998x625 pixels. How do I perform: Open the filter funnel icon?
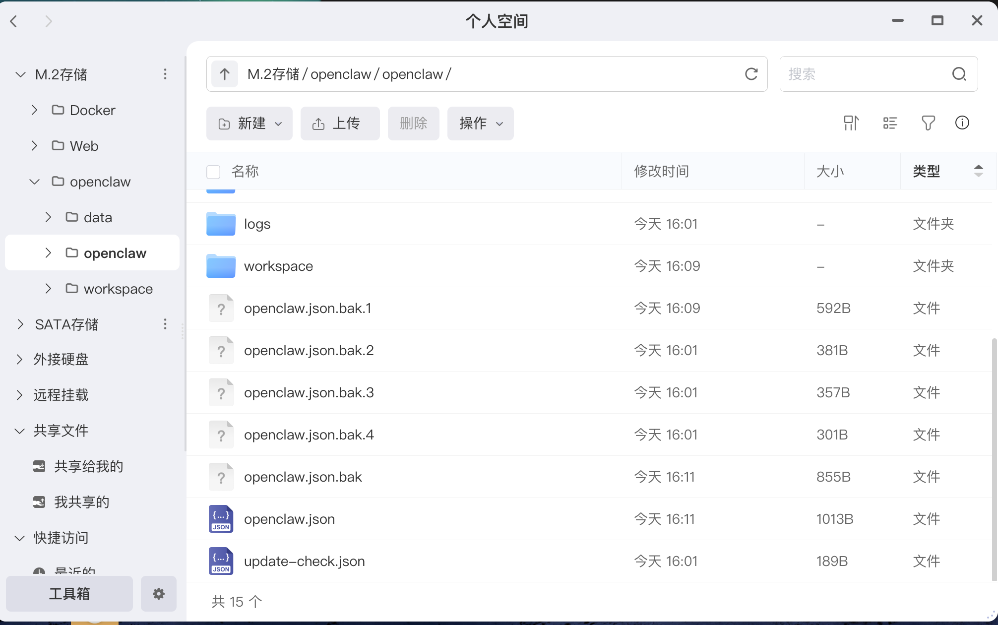[x=928, y=123]
